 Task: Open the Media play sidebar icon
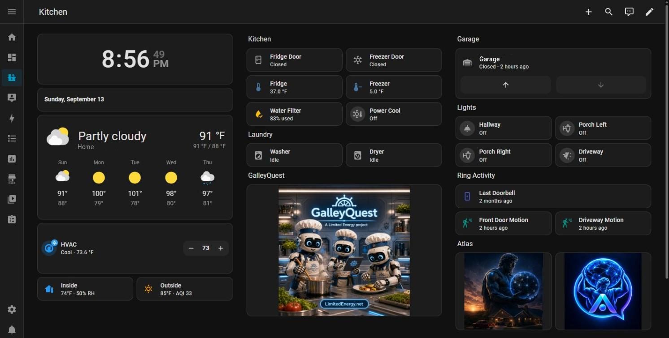coord(12,199)
